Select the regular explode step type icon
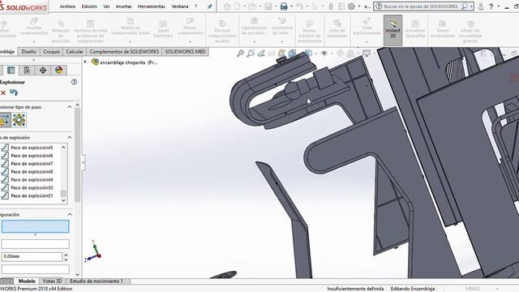 [5, 120]
